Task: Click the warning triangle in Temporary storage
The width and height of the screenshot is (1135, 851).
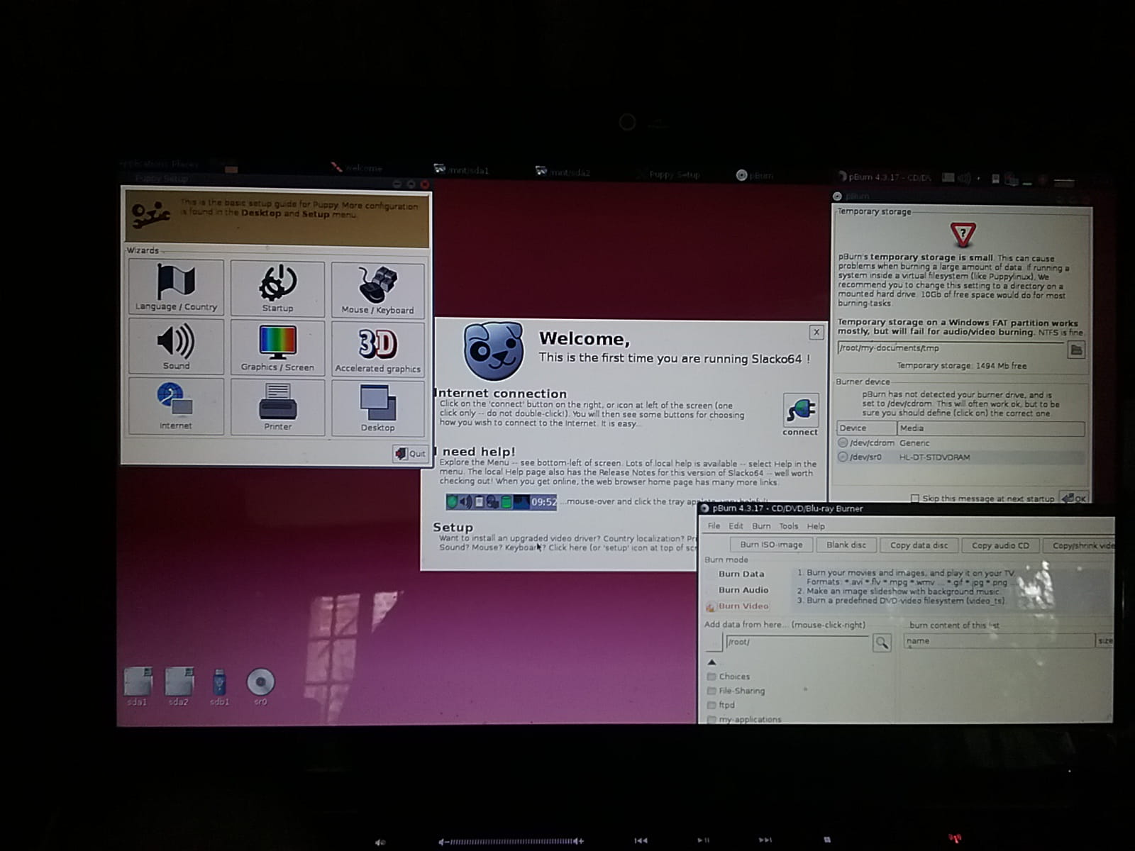Action: tap(963, 233)
